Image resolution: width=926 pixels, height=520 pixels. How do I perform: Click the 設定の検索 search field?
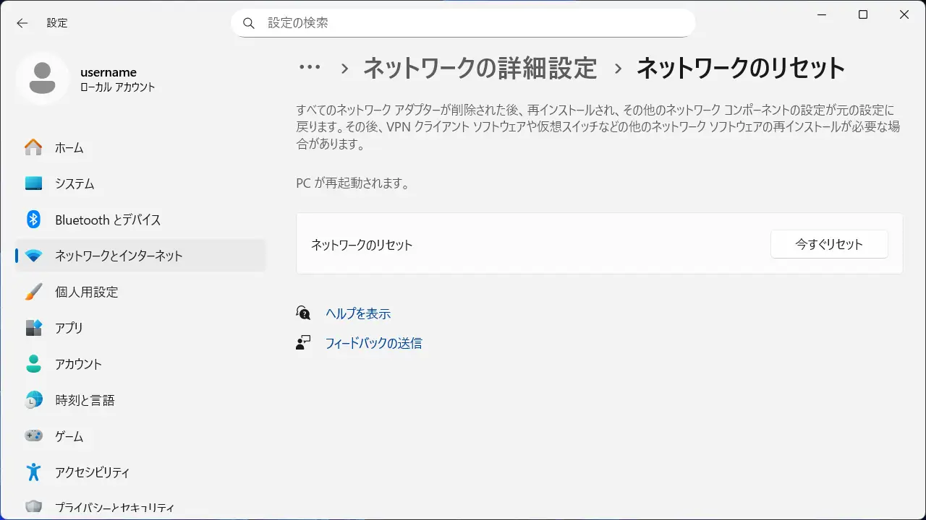(463, 23)
